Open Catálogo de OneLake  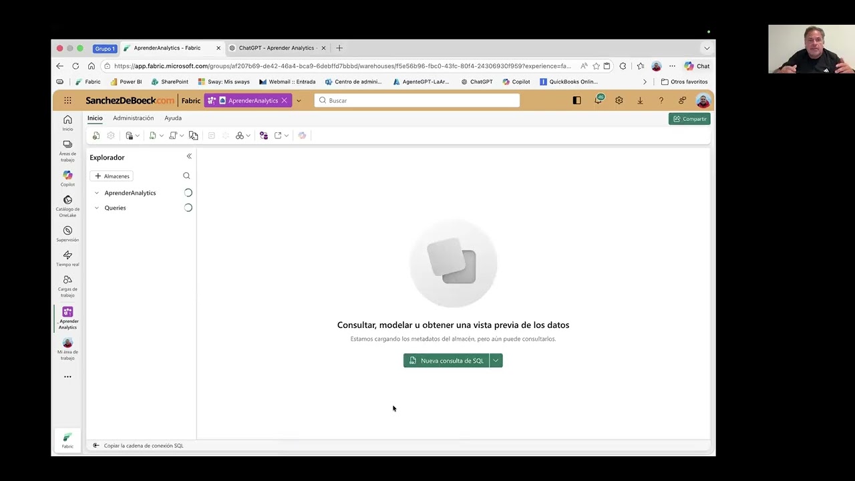tap(67, 206)
